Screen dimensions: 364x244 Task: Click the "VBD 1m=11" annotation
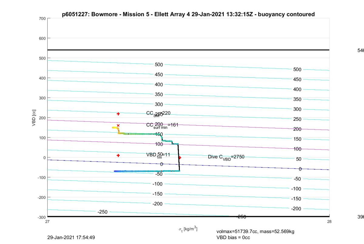tap(158, 155)
